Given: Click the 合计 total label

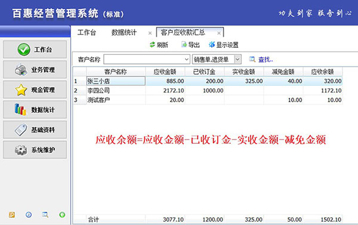Looking at the screenshot, I should (94, 220).
